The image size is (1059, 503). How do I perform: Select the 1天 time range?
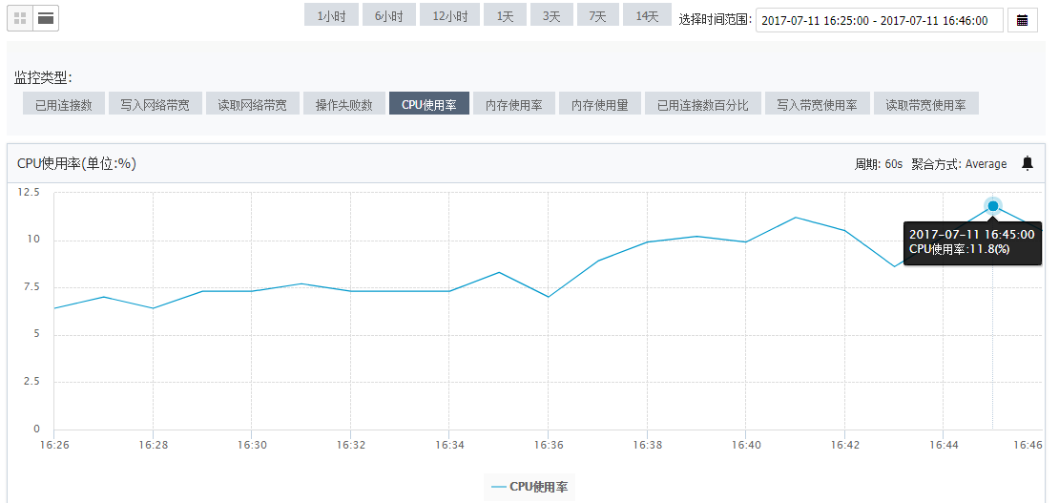click(505, 17)
